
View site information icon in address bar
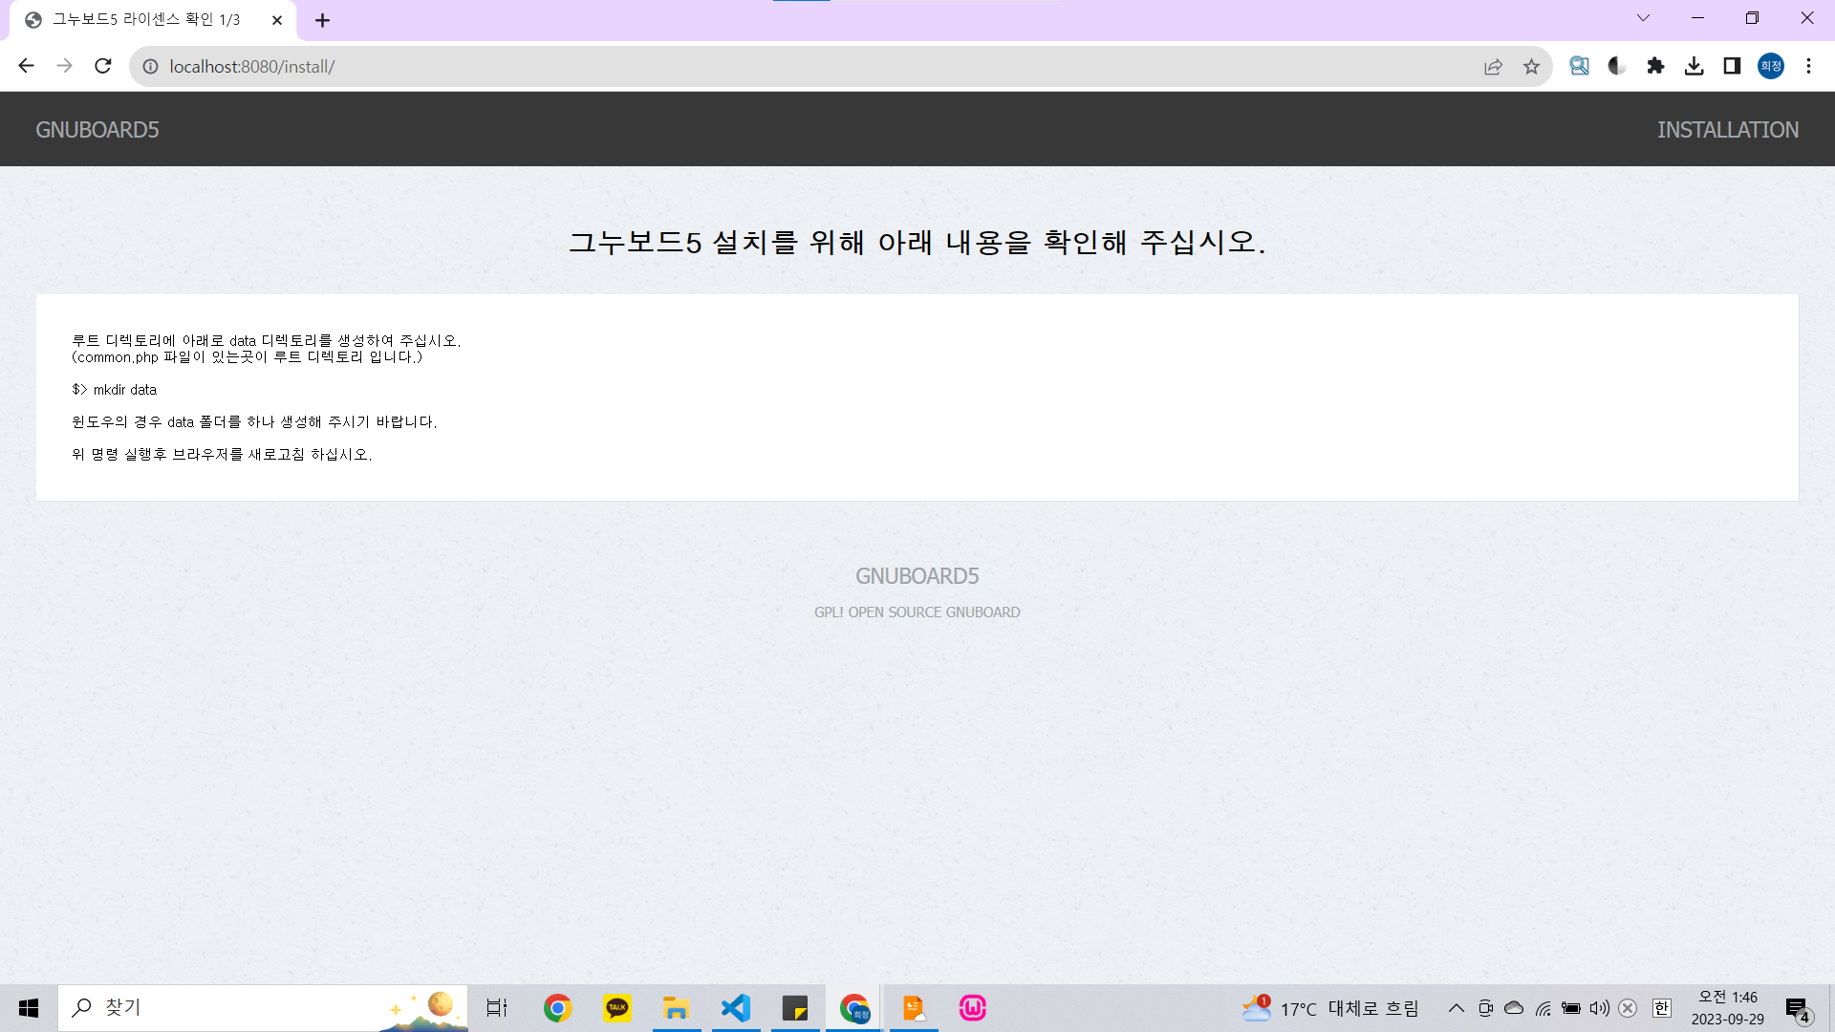coord(150,66)
